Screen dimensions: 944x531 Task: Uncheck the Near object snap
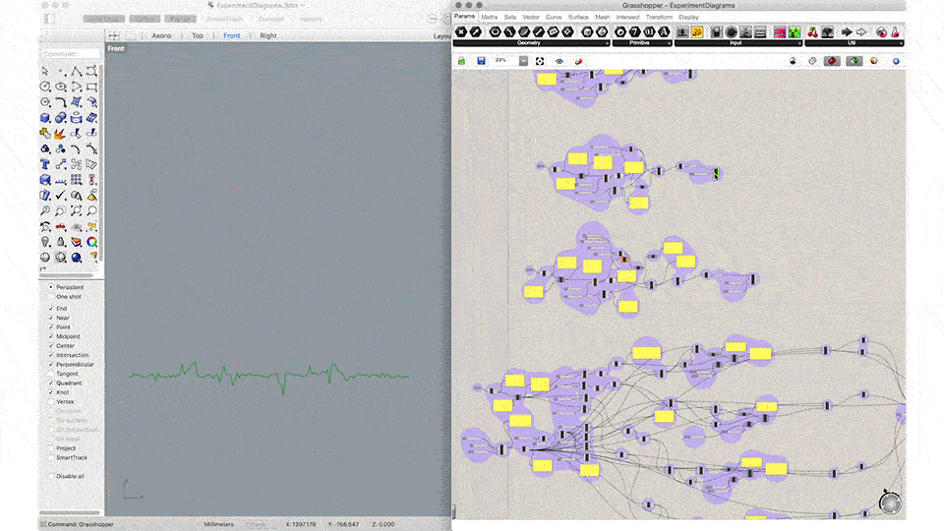(51, 318)
